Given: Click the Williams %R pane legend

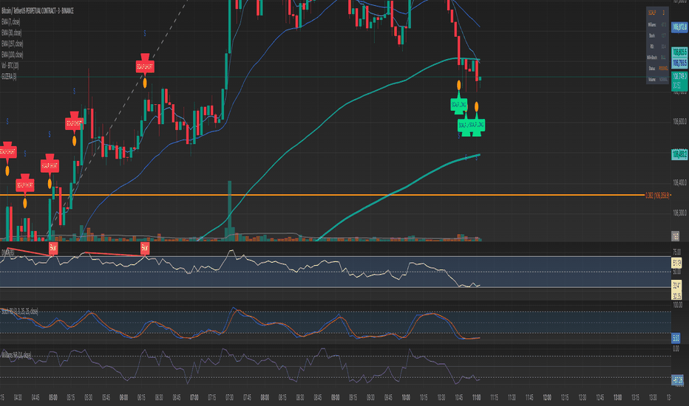Looking at the screenshot, I should point(16,354).
